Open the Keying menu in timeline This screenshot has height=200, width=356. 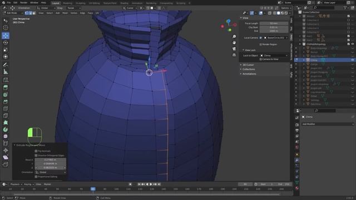click(x=28, y=184)
